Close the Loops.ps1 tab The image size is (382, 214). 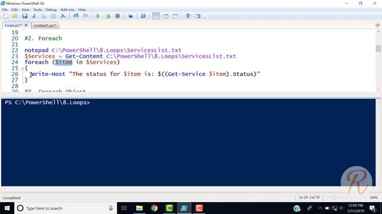(x=26, y=25)
